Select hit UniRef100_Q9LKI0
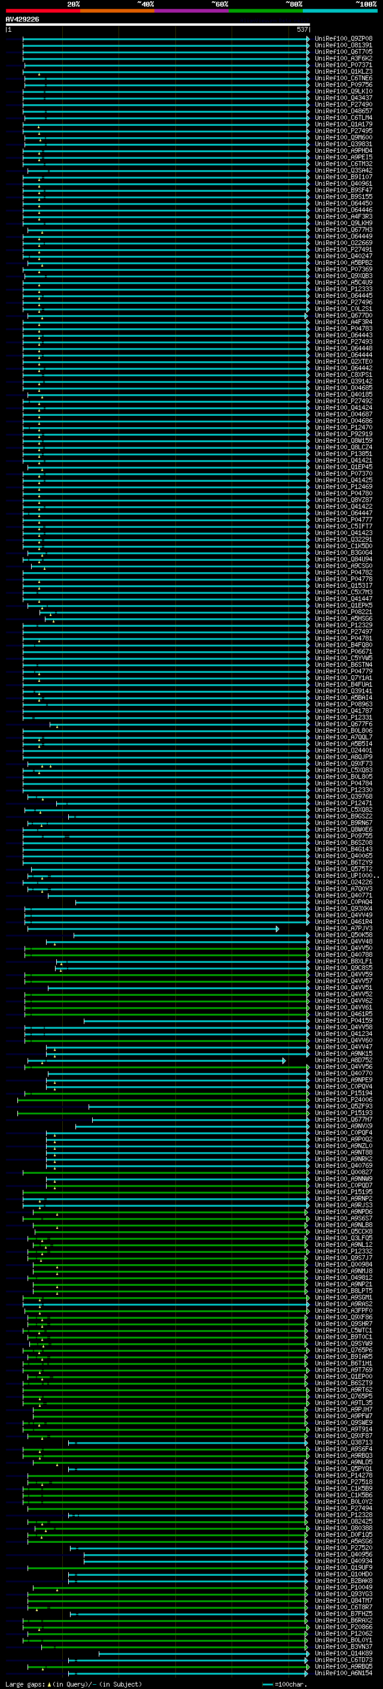 click(x=344, y=91)
